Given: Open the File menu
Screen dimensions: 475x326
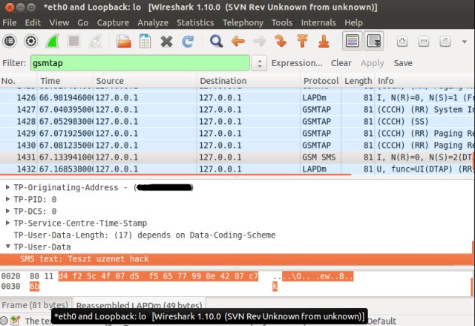Looking at the screenshot, I should [10, 23].
